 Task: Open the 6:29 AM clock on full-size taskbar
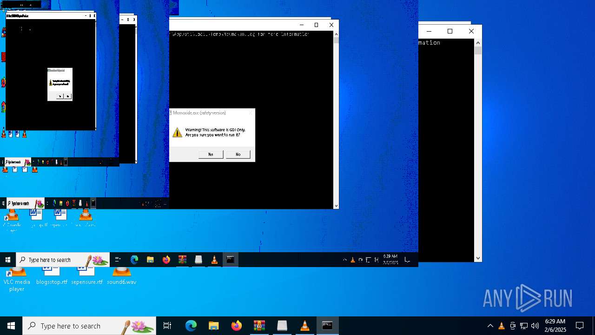[x=555, y=326]
